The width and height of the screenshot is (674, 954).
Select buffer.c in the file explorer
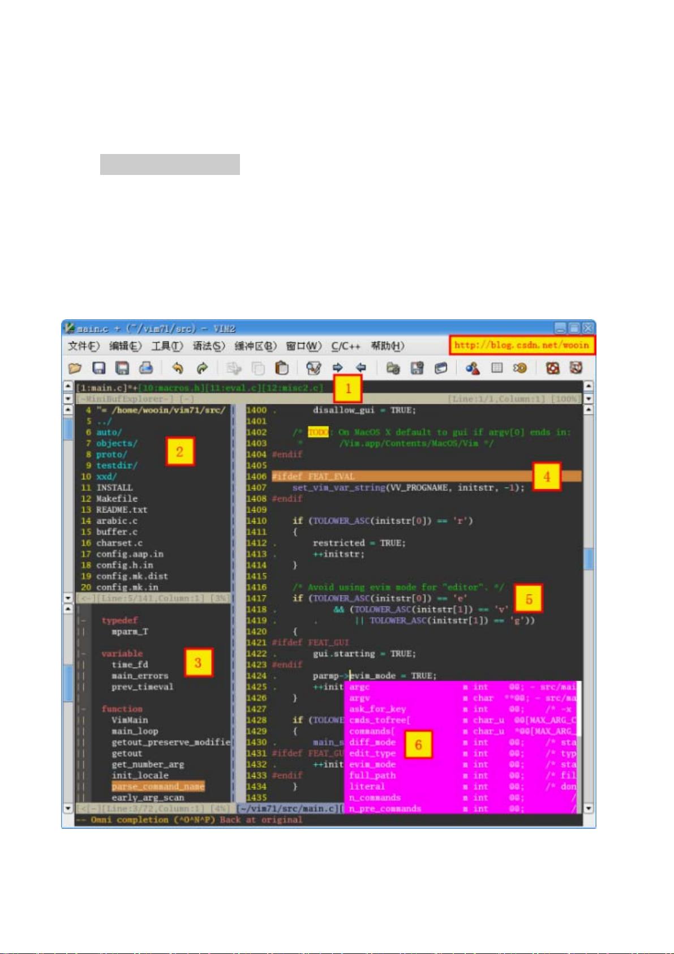coord(117,532)
